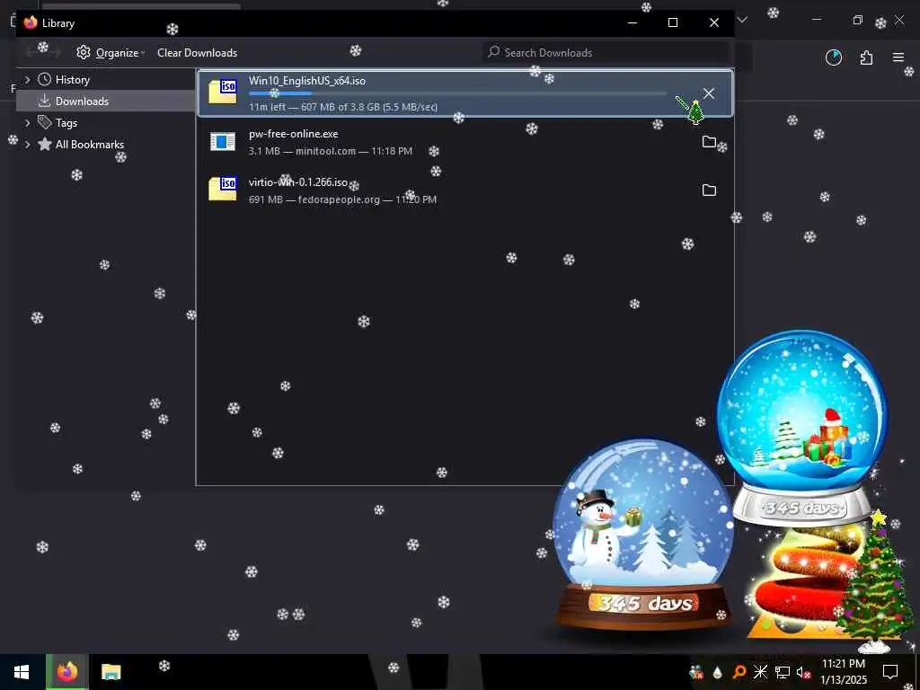The height and width of the screenshot is (690, 920).
Task: Select History in the Library sidebar
Action: (72, 80)
